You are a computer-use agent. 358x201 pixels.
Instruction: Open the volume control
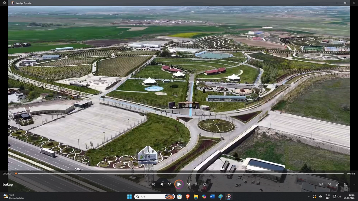[329, 184]
